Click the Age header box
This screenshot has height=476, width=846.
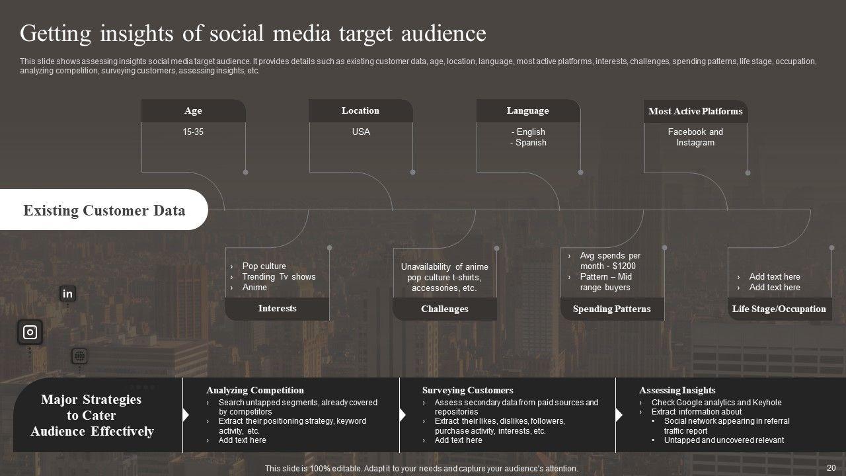(194, 111)
